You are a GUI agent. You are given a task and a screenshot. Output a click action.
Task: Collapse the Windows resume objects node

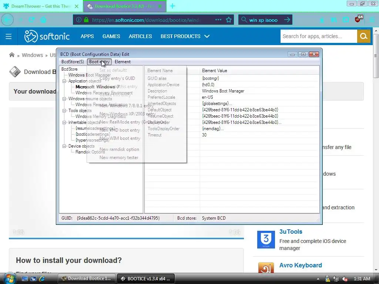pos(64,99)
